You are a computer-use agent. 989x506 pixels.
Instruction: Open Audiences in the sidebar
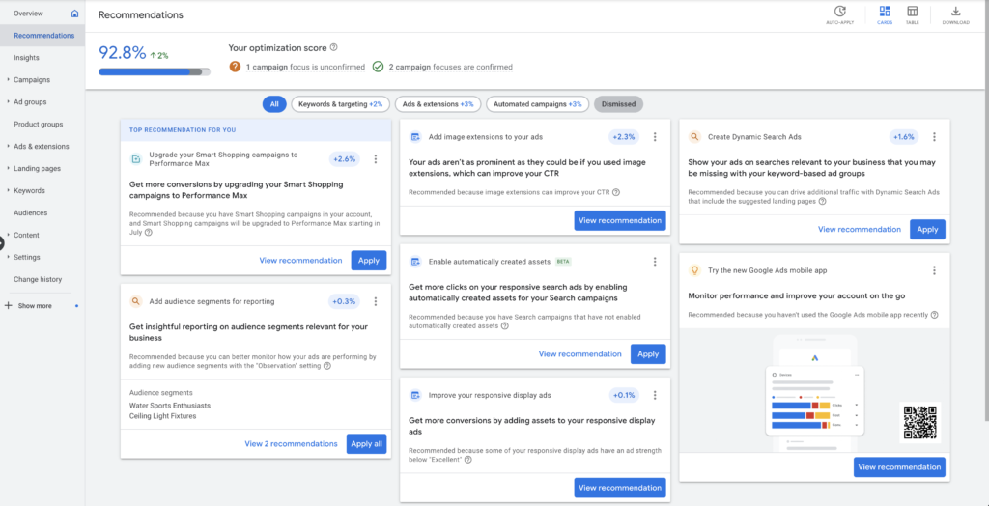(x=30, y=212)
